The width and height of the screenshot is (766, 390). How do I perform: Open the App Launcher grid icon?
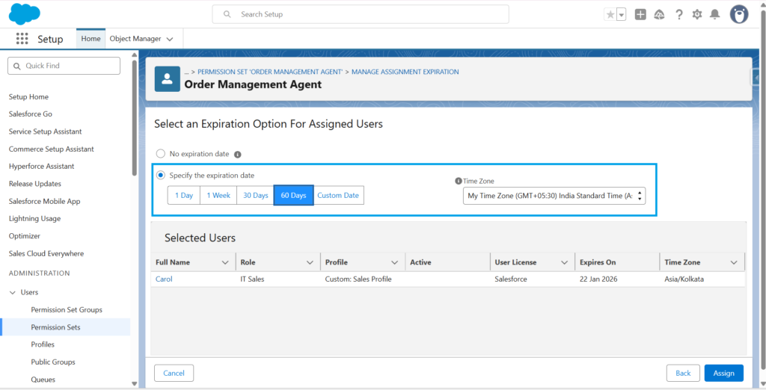pyautogui.click(x=22, y=39)
